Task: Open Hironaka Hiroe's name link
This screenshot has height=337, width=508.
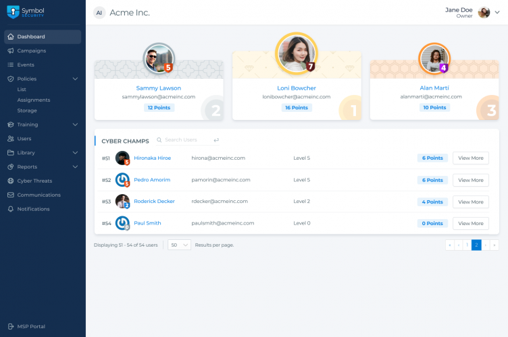Action: pos(152,158)
